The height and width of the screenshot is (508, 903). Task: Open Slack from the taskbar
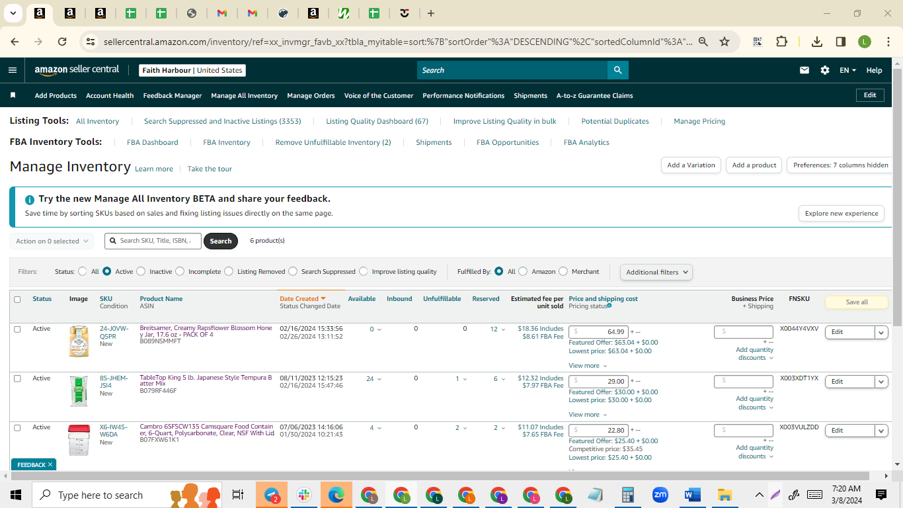click(x=304, y=495)
